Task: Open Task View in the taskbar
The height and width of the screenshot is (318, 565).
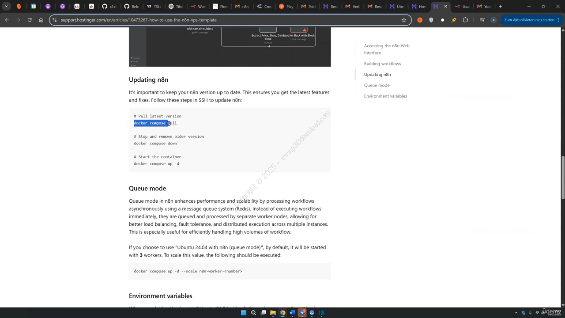Action: (264, 313)
